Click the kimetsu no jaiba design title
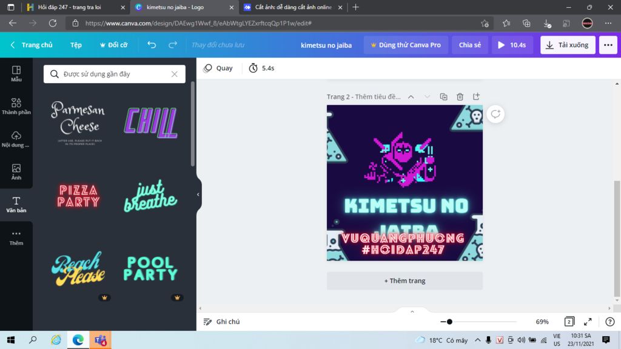This screenshot has height=349, width=621. [326, 45]
